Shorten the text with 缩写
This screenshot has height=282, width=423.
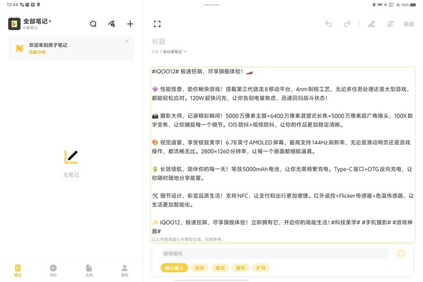240,268
